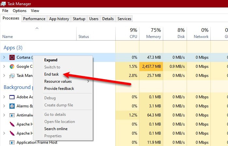Select the Processes tab

click(11, 18)
